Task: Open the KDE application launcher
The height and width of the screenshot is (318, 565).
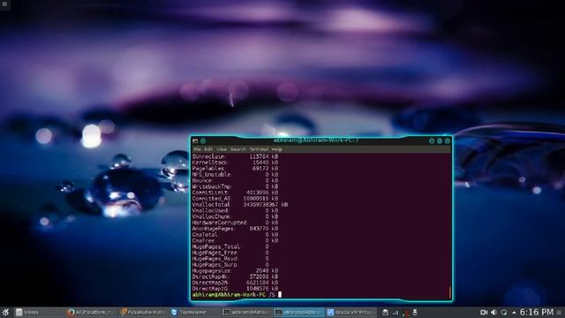Action: [5, 312]
